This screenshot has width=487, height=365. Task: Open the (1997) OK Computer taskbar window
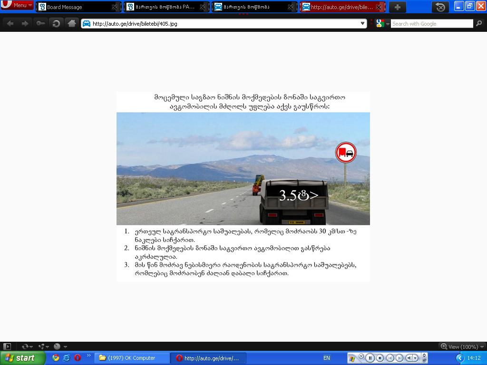point(132,358)
